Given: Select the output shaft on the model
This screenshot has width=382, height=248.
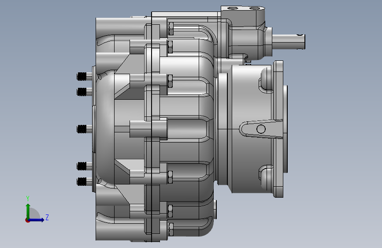Looking at the screenshot, I should pyautogui.click(x=289, y=42).
